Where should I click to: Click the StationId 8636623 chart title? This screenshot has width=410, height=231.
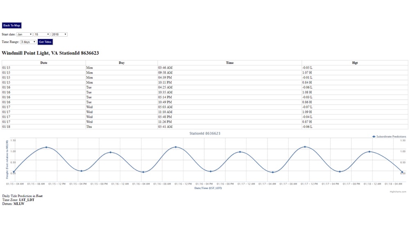[x=205, y=133]
